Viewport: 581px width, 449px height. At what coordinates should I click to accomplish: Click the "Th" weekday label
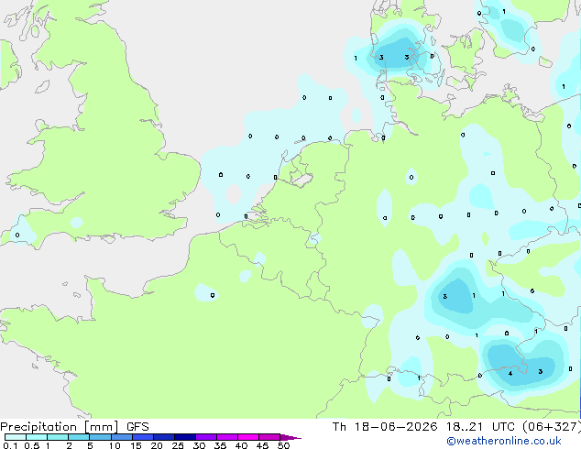pyautogui.click(x=339, y=427)
